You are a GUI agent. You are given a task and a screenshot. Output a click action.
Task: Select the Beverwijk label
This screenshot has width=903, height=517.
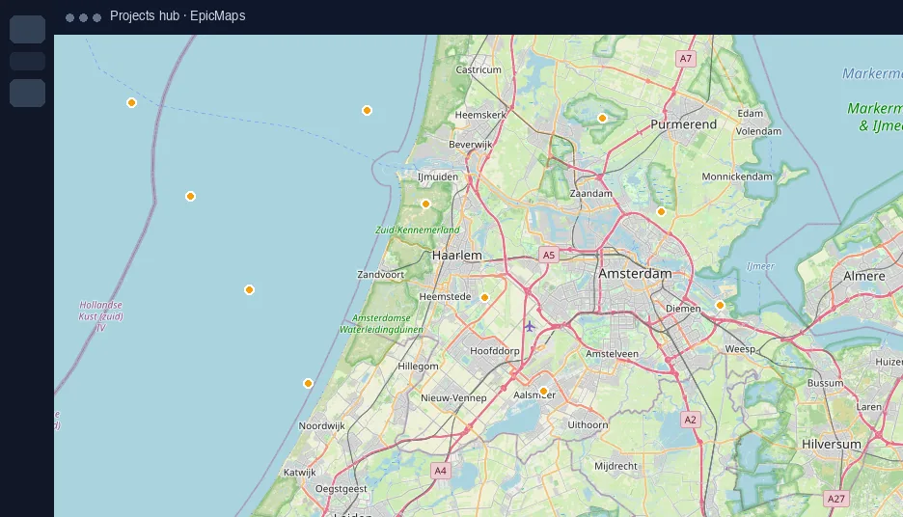[471, 145]
